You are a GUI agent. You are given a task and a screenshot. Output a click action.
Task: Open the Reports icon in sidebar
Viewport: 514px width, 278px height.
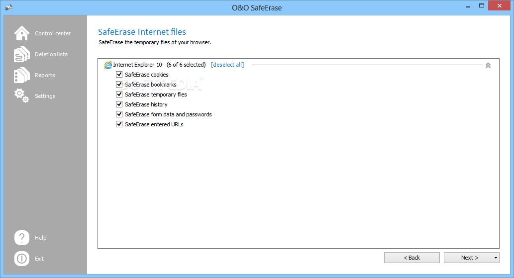pos(21,75)
